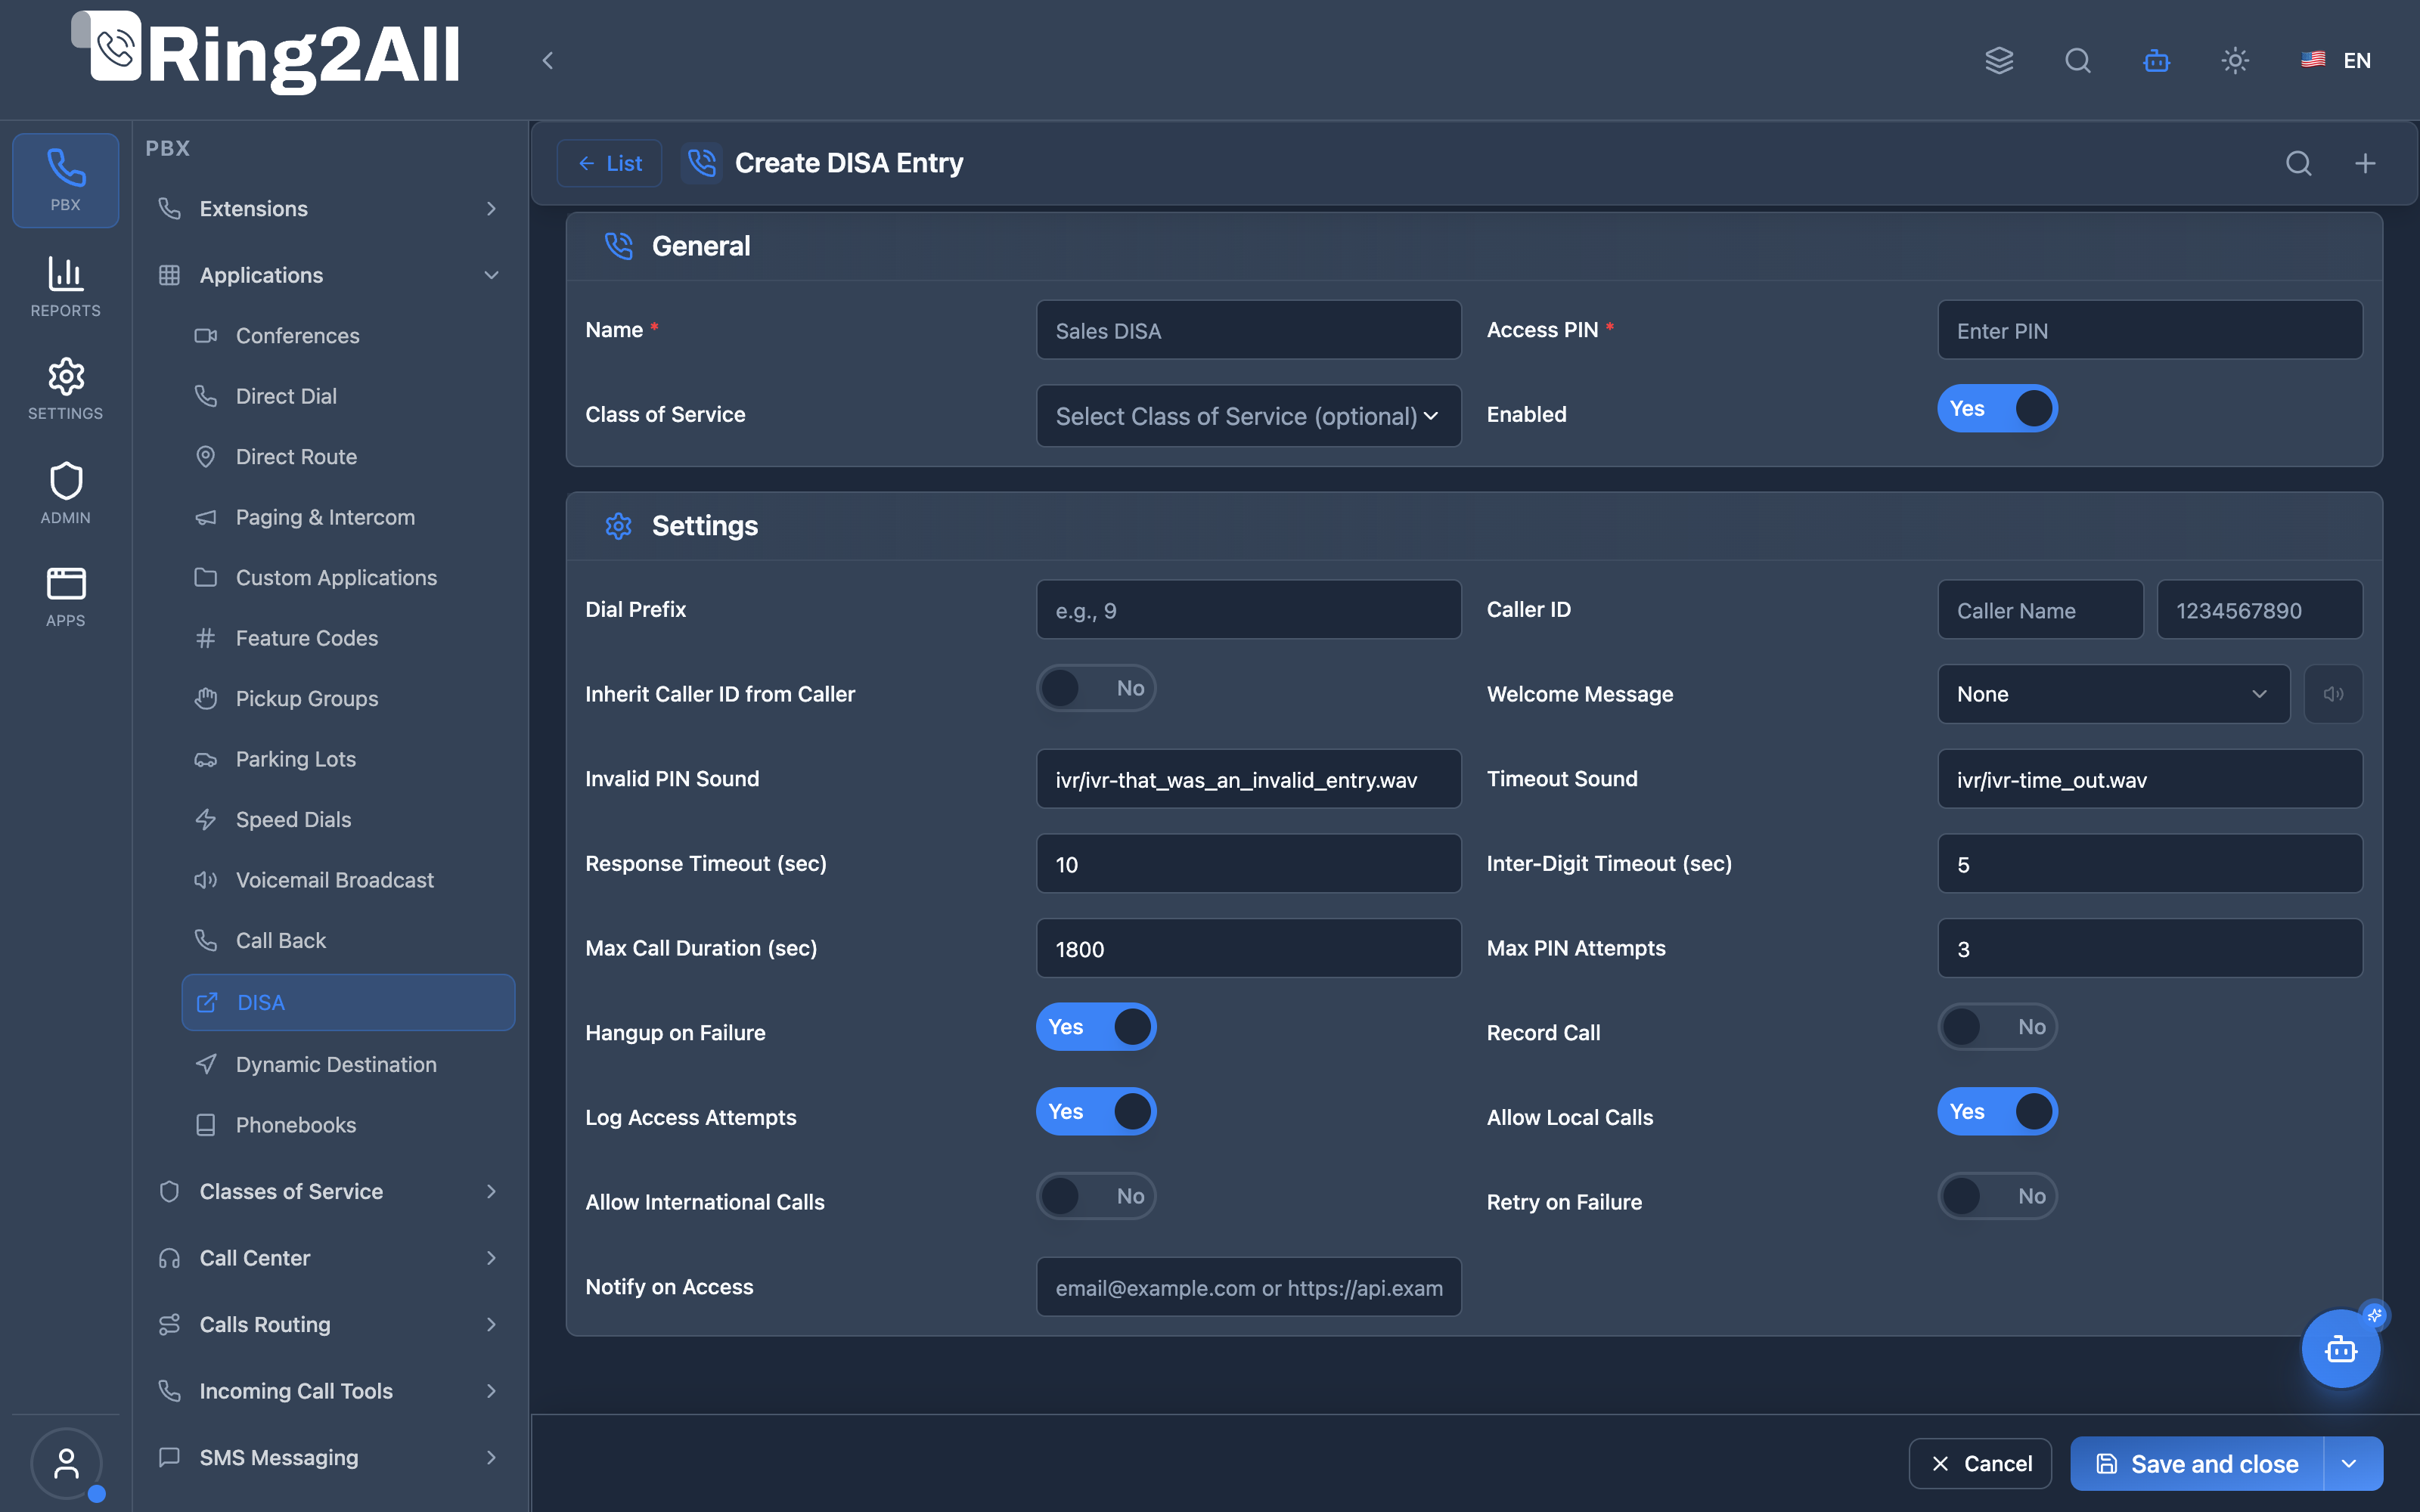Viewport: 2420px width, 1512px height.
Task: Collapse the Applications menu
Action: click(x=328, y=275)
